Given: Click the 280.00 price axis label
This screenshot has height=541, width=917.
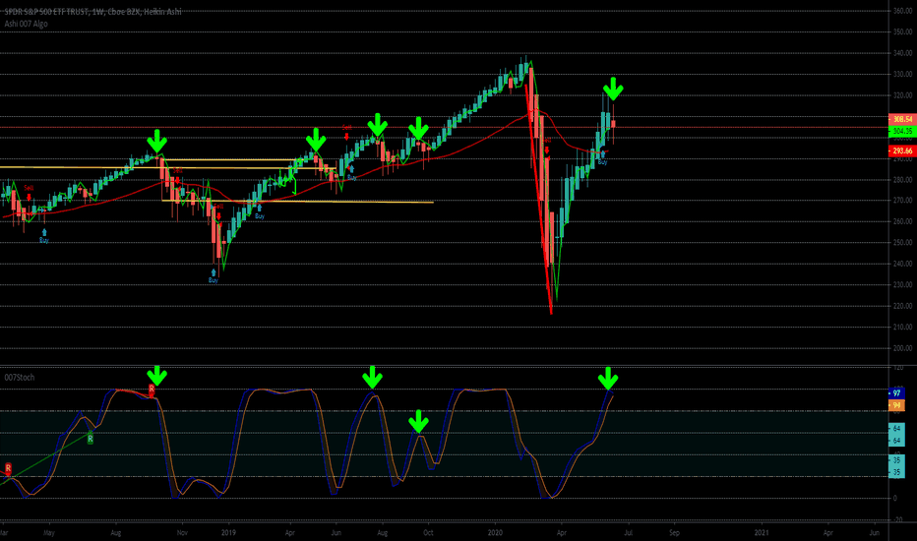Looking at the screenshot, I should 903,180.
